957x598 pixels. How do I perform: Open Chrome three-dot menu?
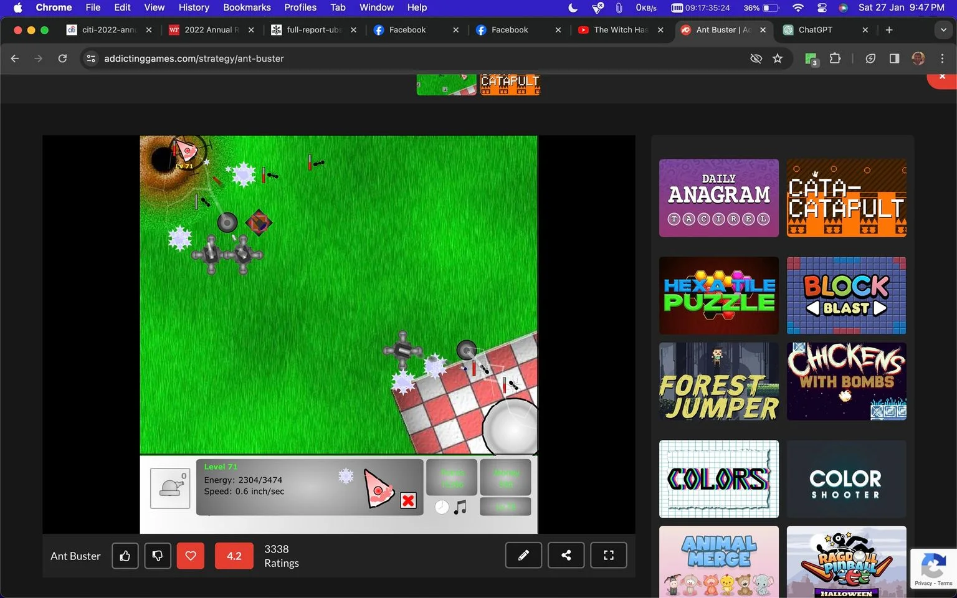pos(942,59)
